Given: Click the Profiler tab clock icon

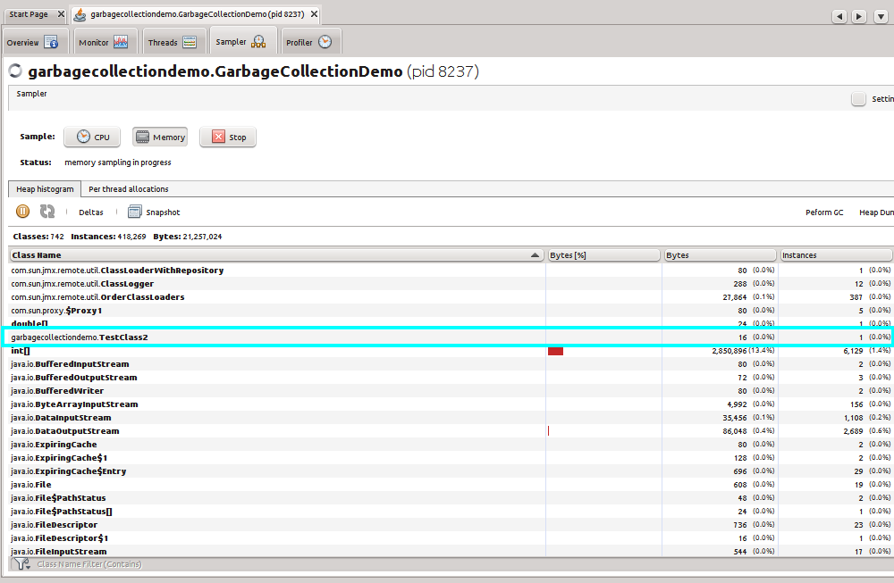Looking at the screenshot, I should pyautogui.click(x=325, y=42).
